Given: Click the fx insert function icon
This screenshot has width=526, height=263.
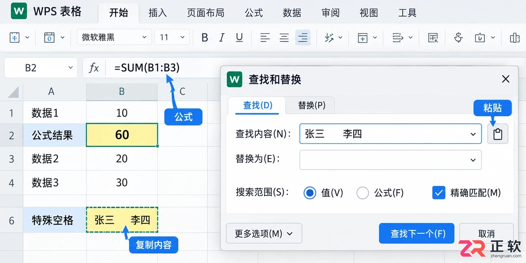Looking at the screenshot, I should coord(94,68).
